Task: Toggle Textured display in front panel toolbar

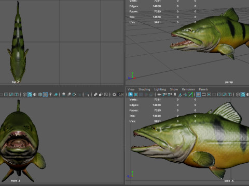Action: (x=45, y=95)
